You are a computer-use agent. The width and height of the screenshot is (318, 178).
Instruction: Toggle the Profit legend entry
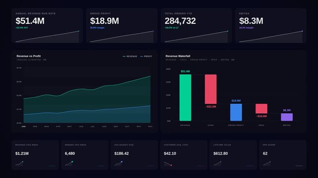point(146,56)
